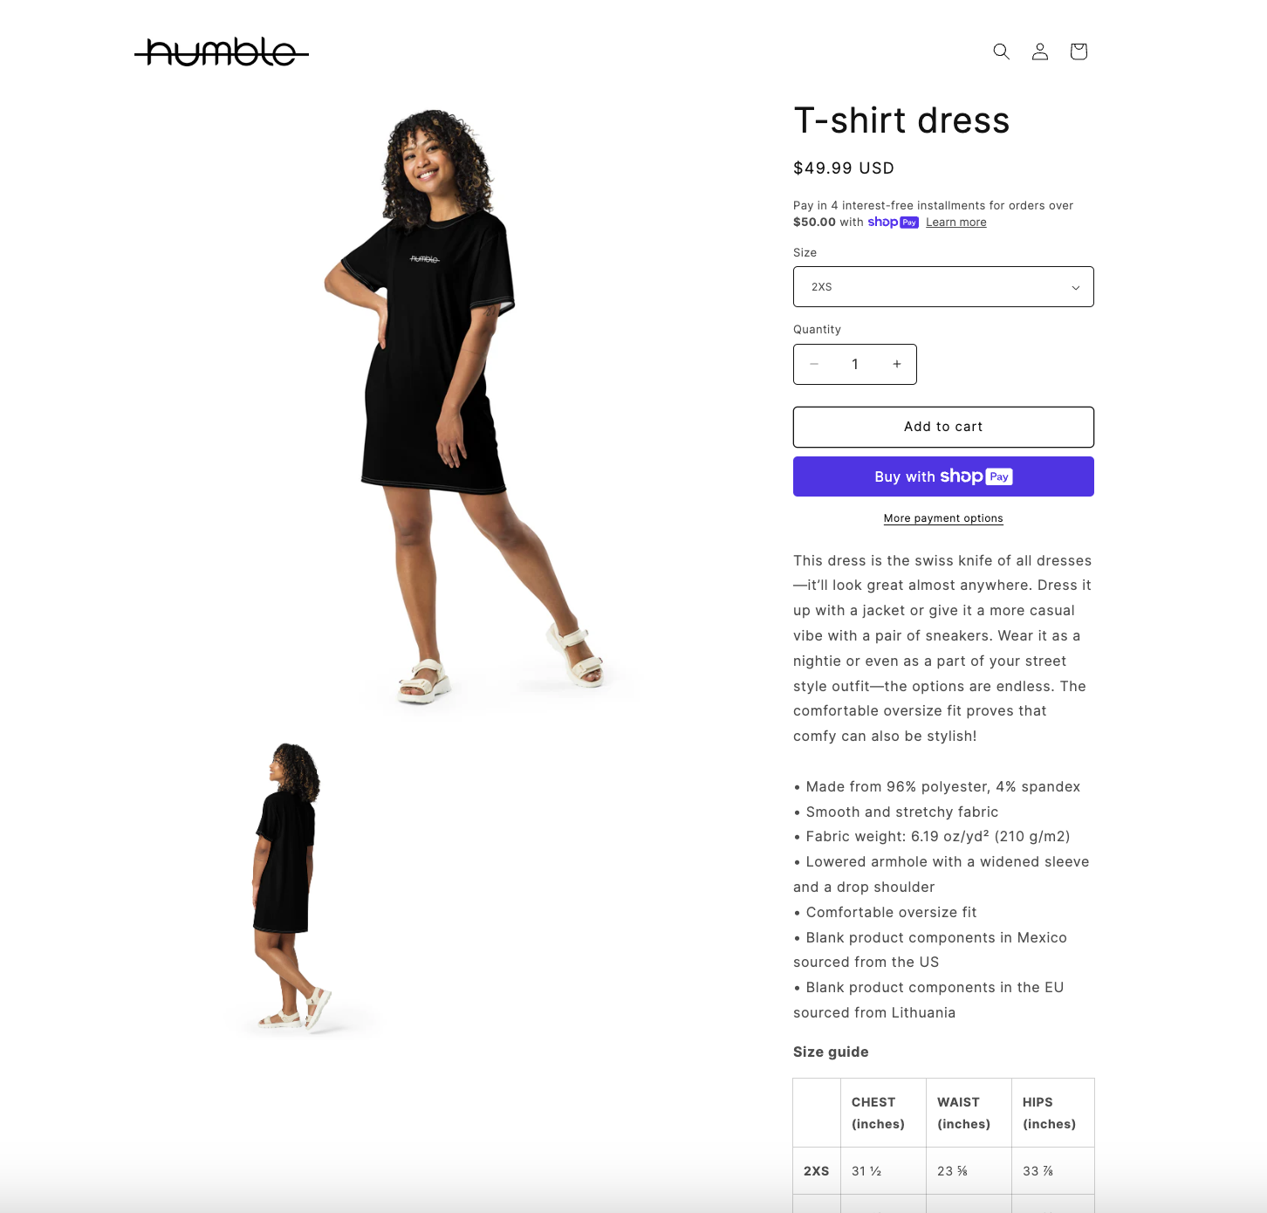Open the search magnifier icon

click(1001, 51)
